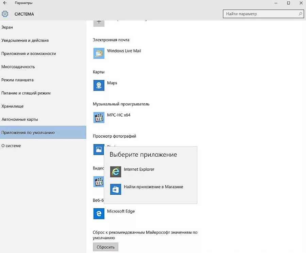Viewport: 306px width, 253px height.
Task: Click the search magnifier icon
Action: 300,14
